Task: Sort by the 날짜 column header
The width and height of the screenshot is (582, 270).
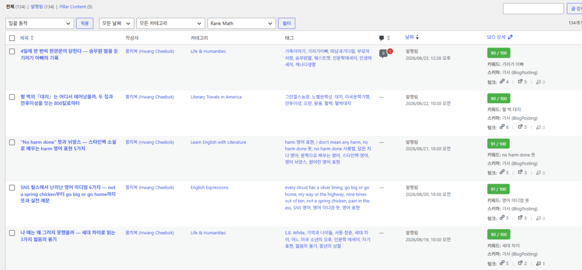Action: point(410,37)
